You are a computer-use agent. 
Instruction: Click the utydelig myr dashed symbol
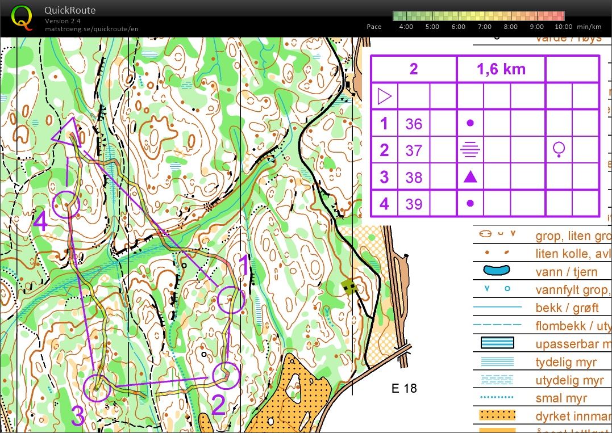click(497, 380)
